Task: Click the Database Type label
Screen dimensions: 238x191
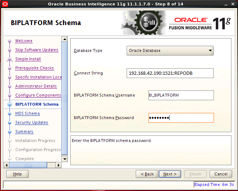Action: coord(88,50)
